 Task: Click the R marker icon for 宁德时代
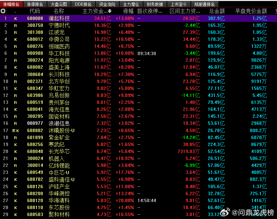[x=16, y=26]
